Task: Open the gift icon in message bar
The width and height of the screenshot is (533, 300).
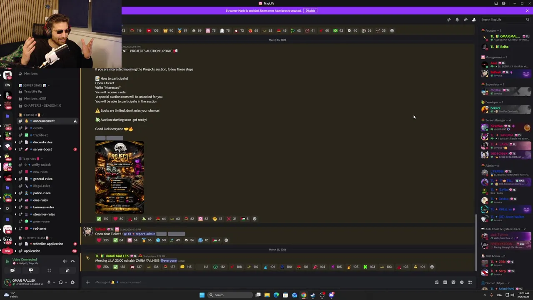Action: tap(436, 282)
